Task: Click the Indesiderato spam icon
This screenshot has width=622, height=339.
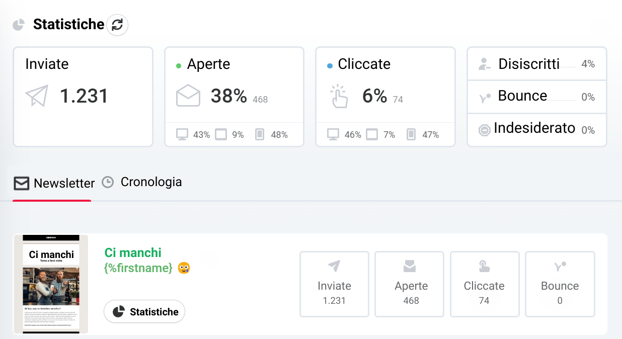Action: (x=485, y=130)
